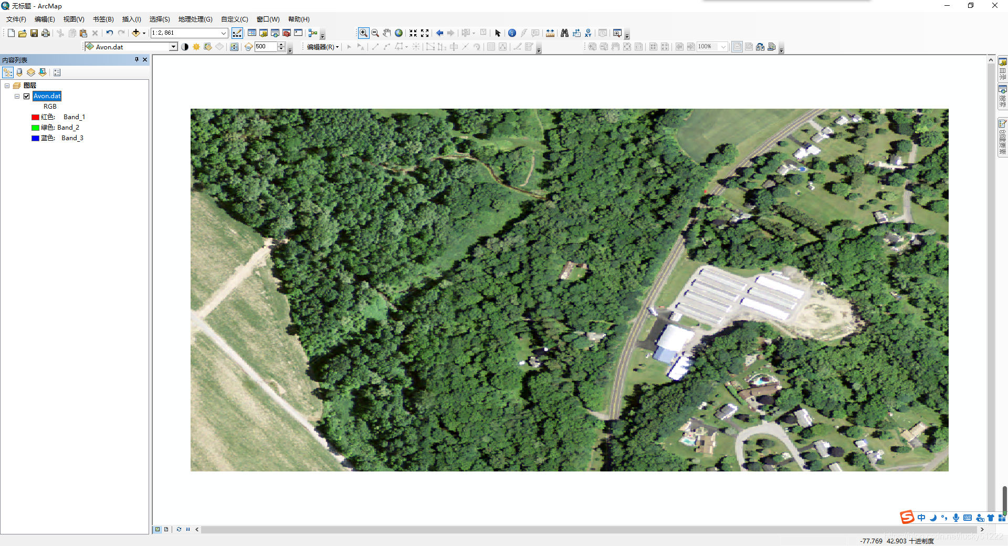The image size is (1008, 546).
Task: Toggle the Editor Toolbar icon
Action: 237,33
